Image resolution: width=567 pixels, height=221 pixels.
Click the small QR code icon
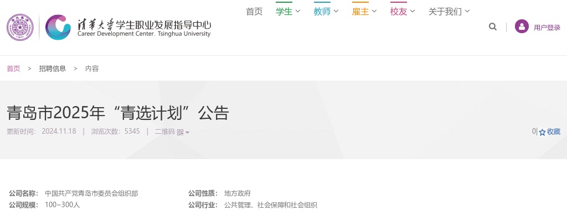(180, 132)
